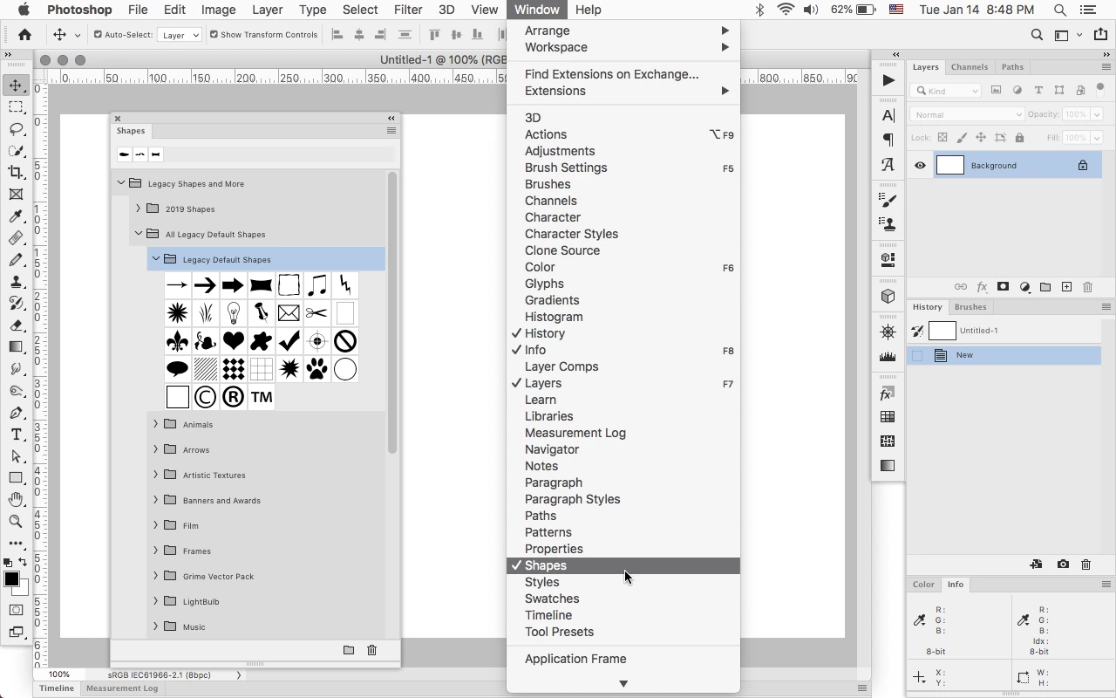The width and height of the screenshot is (1116, 698).
Task: Click the light bulb shape
Action: point(234,313)
